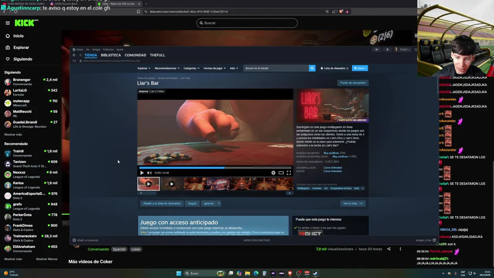Play the Liar's Bar trailer
Image resolution: width=494 pixels, height=278 pixels.
[142, 173]
